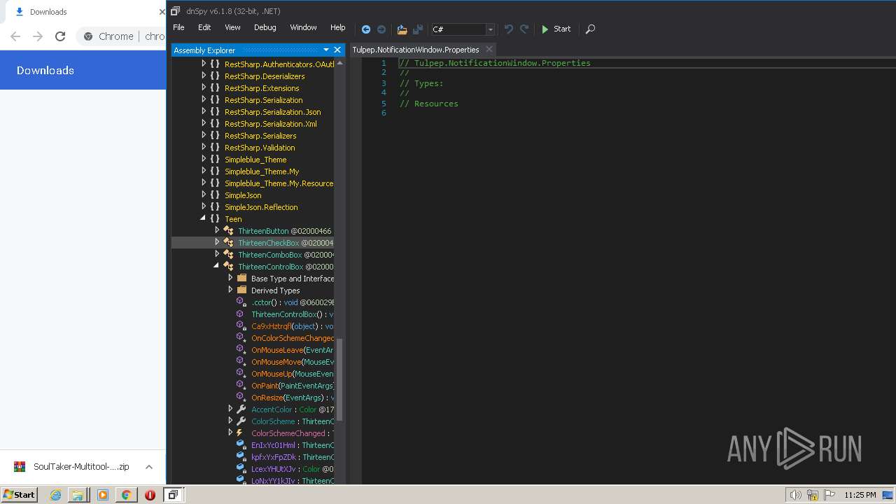Select the EnIxYc01Hml field
The width and height of the screenshot is (896, 504).
pos(273,445)
